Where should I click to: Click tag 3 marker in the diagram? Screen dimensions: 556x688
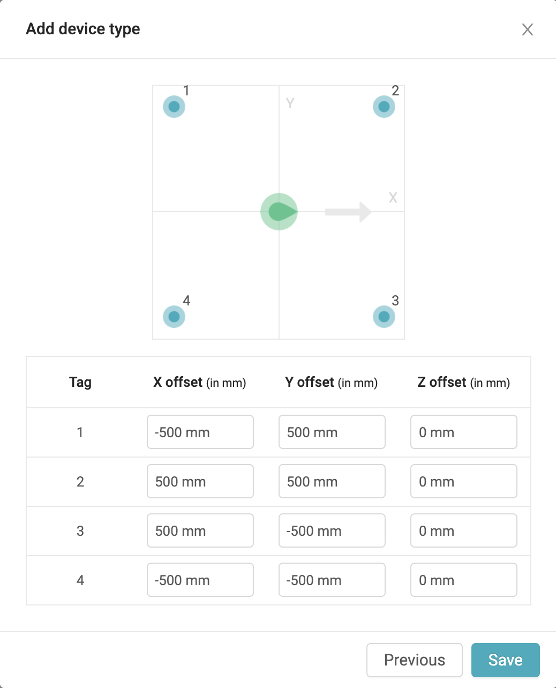[x=384, y=317]
